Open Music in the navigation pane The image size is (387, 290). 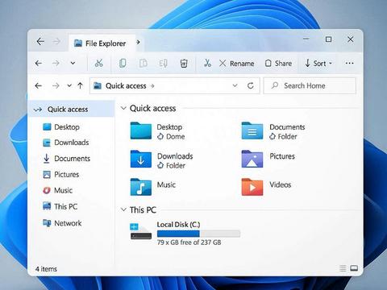pyautogui.click(x=57, y=190)
